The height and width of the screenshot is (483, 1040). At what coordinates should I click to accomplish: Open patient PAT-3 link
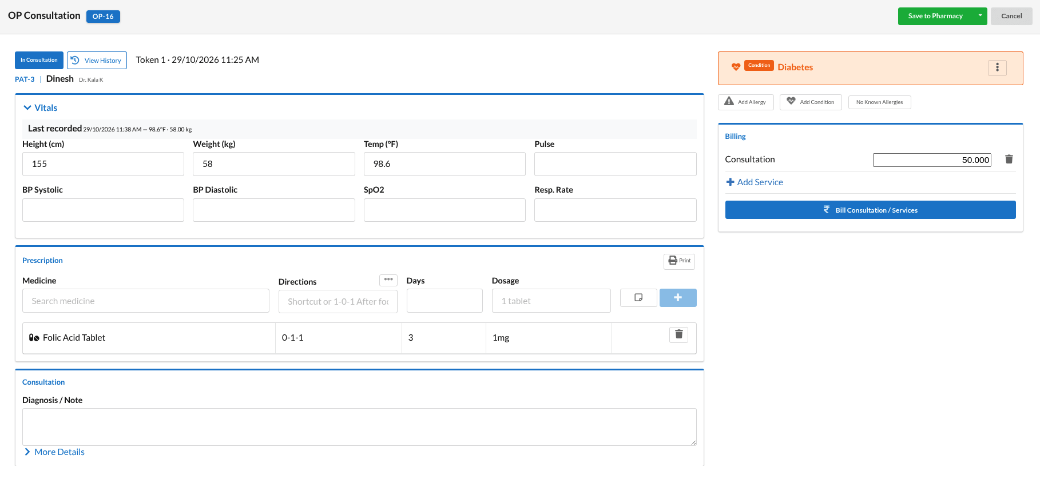tap(25, 79)
